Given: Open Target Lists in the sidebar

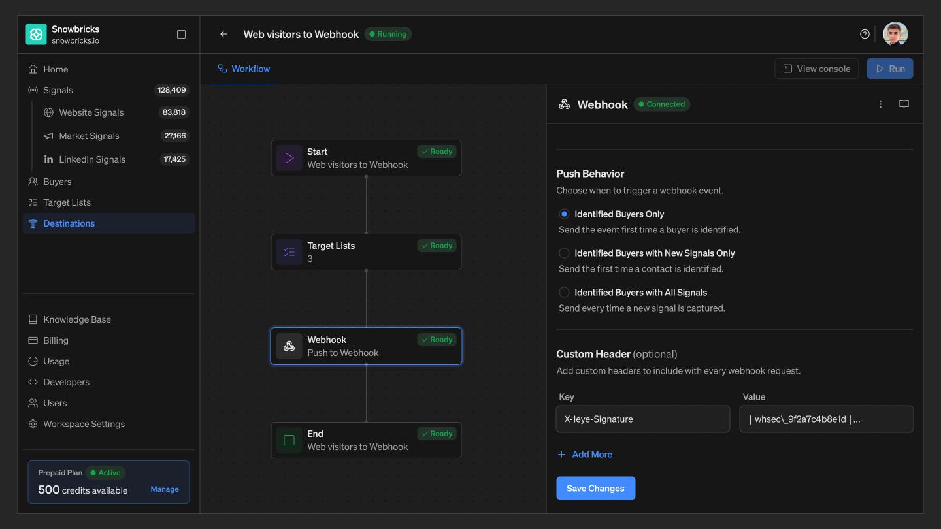Looking at the screenshot, I should click(108, 202).
